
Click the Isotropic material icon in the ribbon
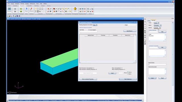9,9
